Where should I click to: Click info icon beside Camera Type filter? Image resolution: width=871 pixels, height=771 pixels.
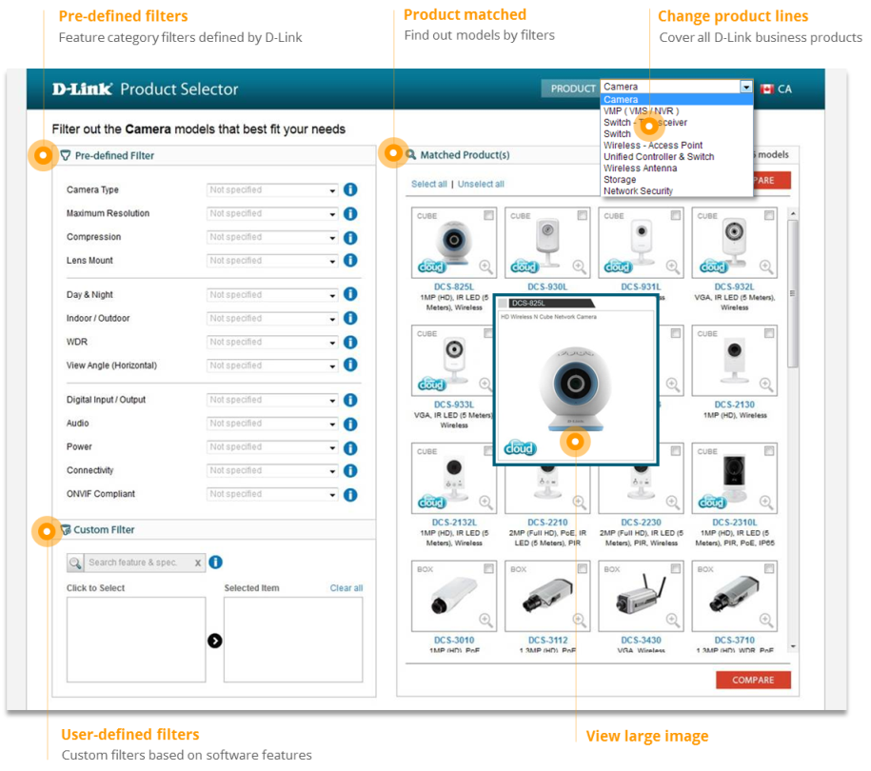click(x=350, y=190)
